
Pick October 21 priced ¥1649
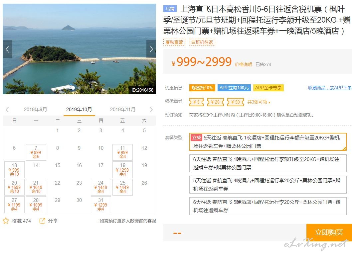coord(36,187)
